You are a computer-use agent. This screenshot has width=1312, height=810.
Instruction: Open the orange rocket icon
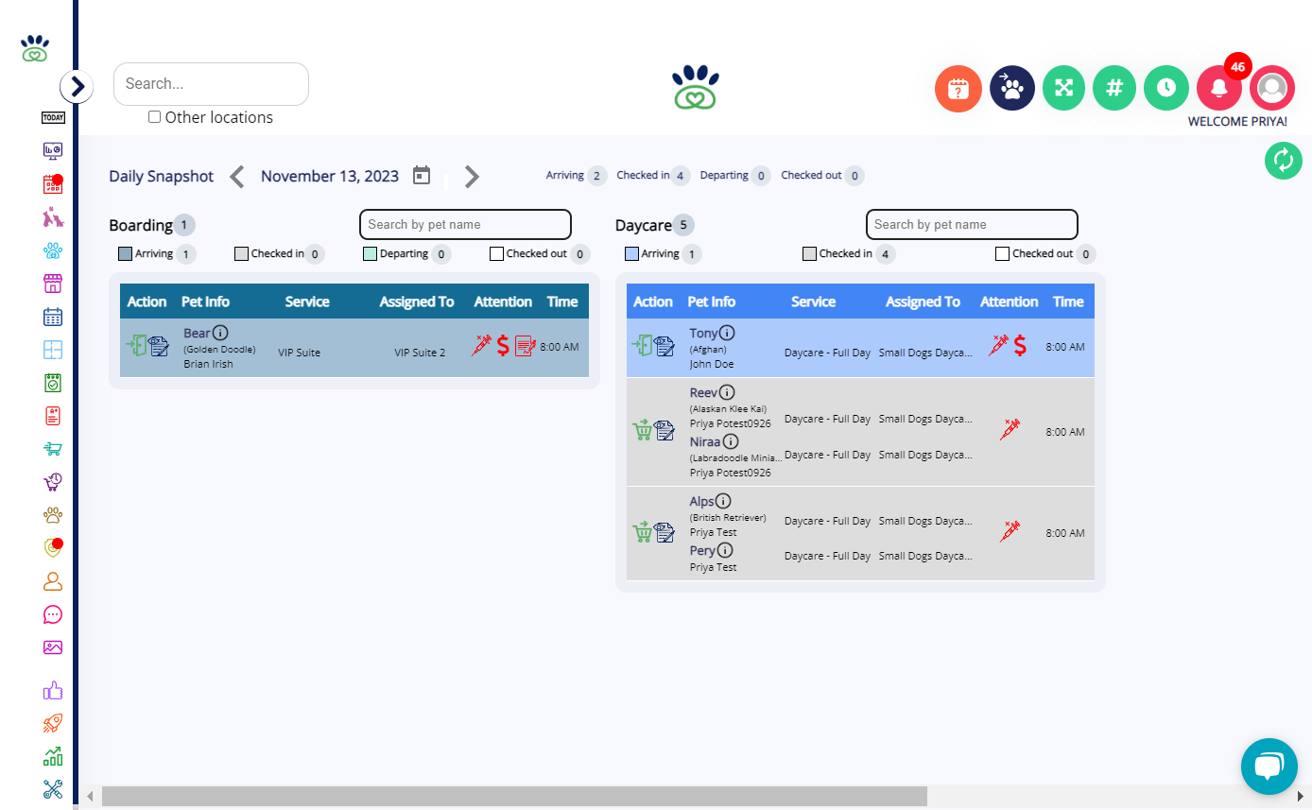coord(53,723)
